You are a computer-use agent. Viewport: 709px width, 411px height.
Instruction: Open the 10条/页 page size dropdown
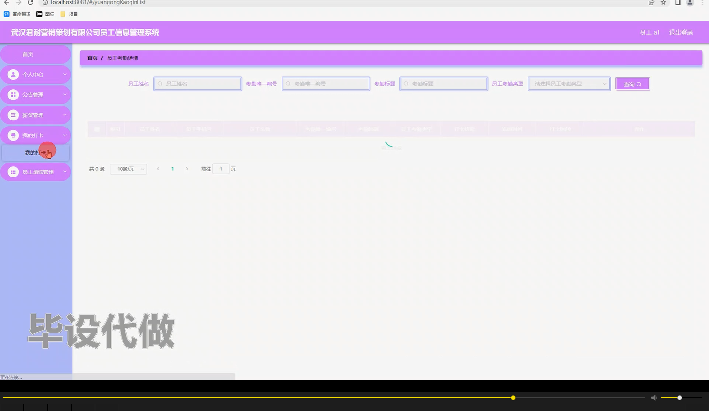coord(128,169)
